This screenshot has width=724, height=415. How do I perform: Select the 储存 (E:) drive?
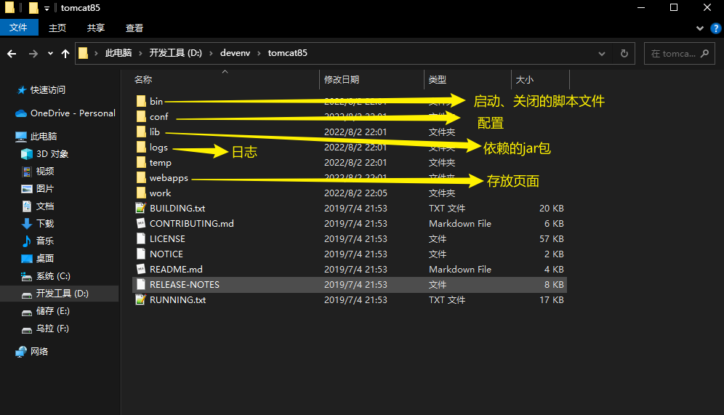pyautogui.click(x=52, y=311)
